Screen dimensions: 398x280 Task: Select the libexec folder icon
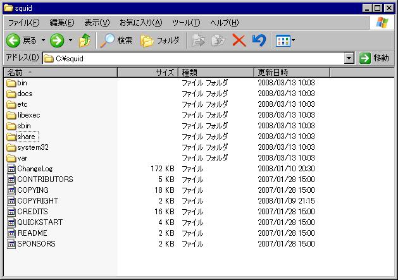(x=11, y=116)
